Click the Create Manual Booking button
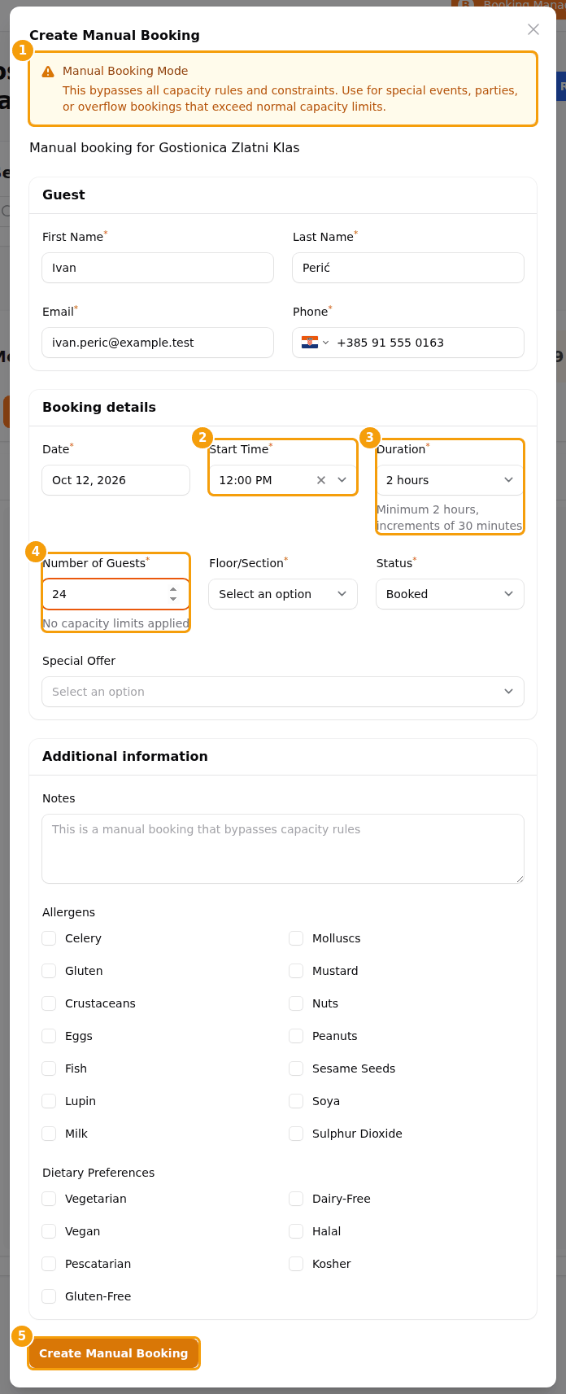Screen dimensions: 566x1394 pos(114,1353)
